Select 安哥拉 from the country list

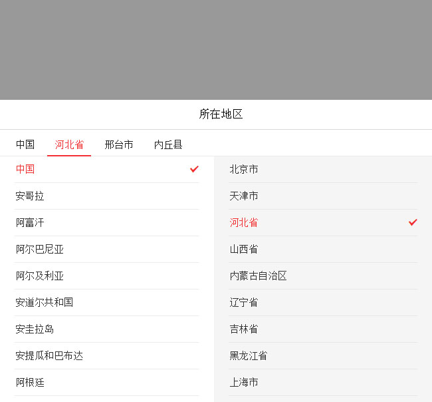tap(30, 196)
